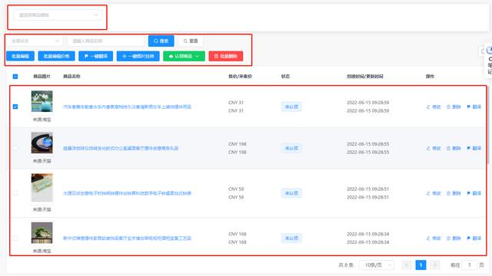Click the product name column header
The width and height of the screenshot is (492, 276).
(71, 77)
